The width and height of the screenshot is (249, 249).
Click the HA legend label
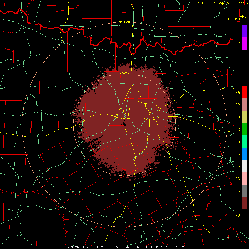[x=237, y=93]
